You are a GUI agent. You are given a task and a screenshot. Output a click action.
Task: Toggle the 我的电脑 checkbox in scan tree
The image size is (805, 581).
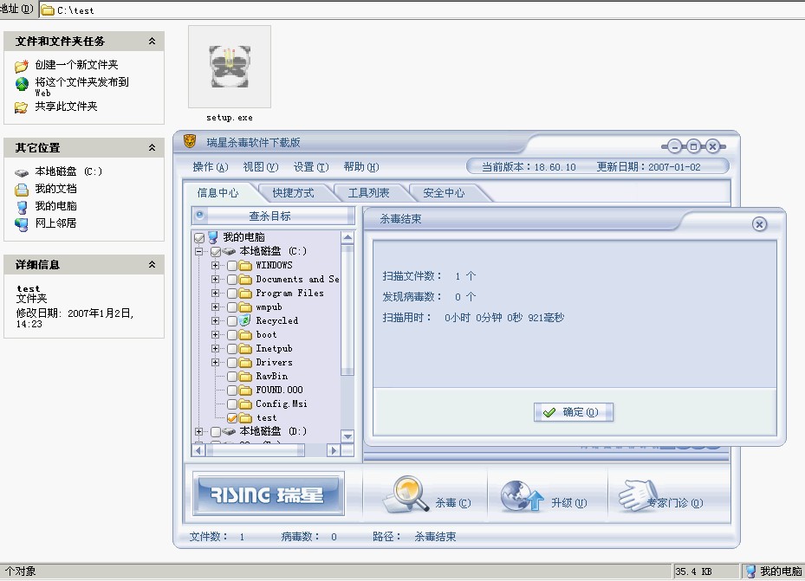[x=199, y=238]
